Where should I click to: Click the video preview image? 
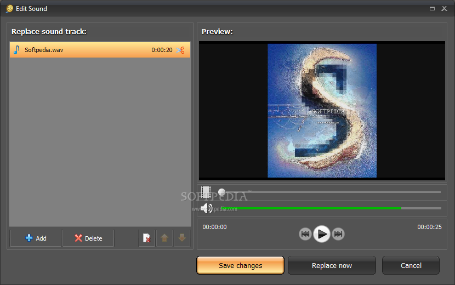click(x=322, y=111)
